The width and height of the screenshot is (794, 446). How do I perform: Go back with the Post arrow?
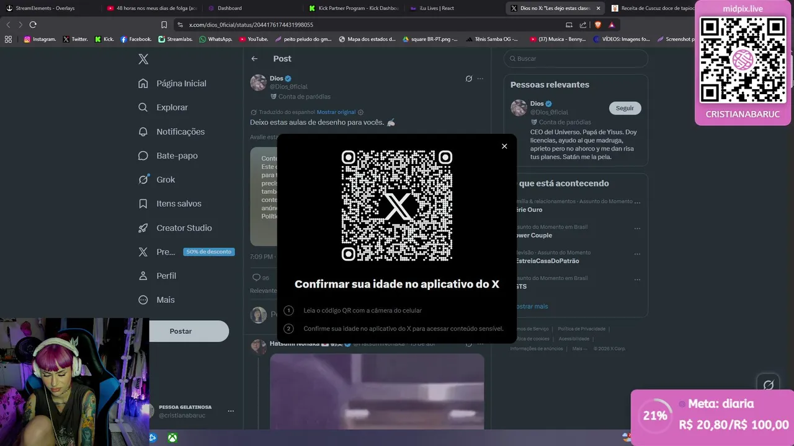254,59
